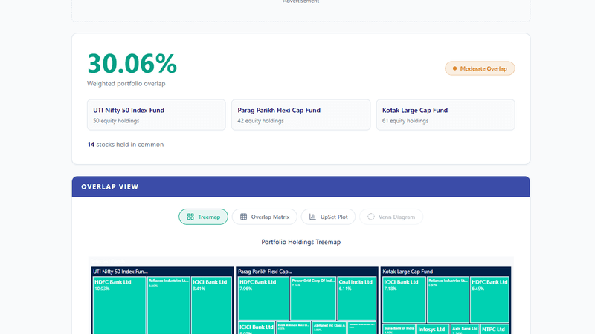
Task: Switch to the Overlap Matrix tab
Action: click(265, 217)
